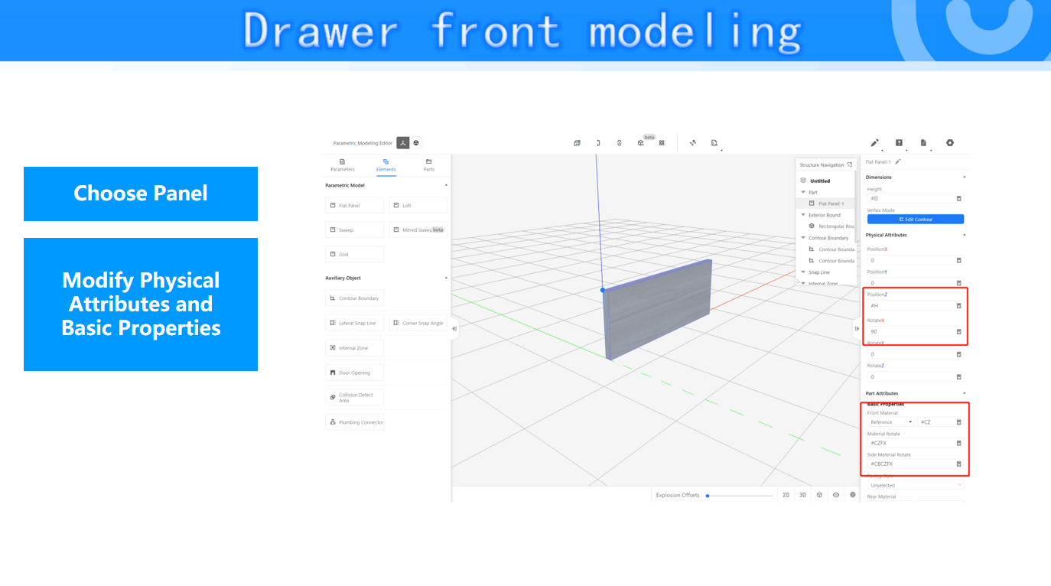Viewport: 1051px width, 586px height.
Task: Add a Contour Boundary auxiliary object
Action: click(354, 298)
